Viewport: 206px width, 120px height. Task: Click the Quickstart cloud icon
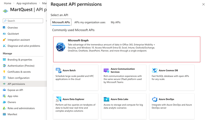click(x=4, y=34)
